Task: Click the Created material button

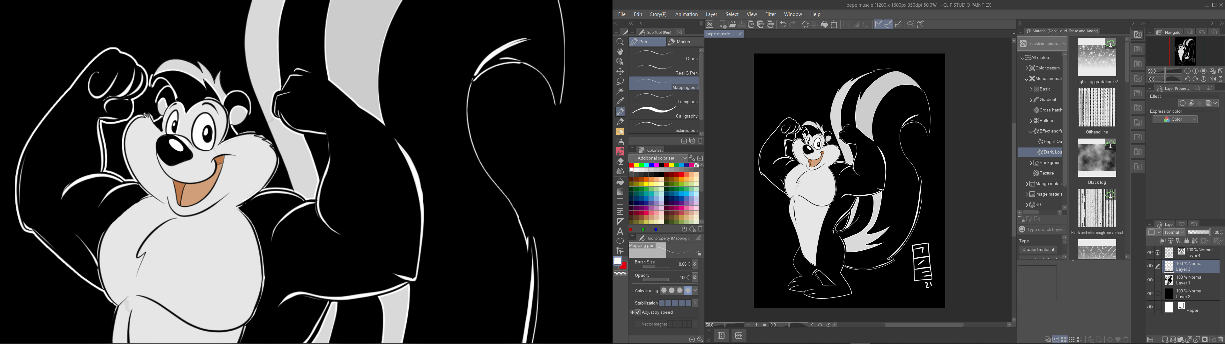Action: [1038, 250]
